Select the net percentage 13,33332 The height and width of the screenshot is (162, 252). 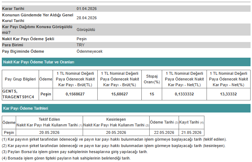228,94
